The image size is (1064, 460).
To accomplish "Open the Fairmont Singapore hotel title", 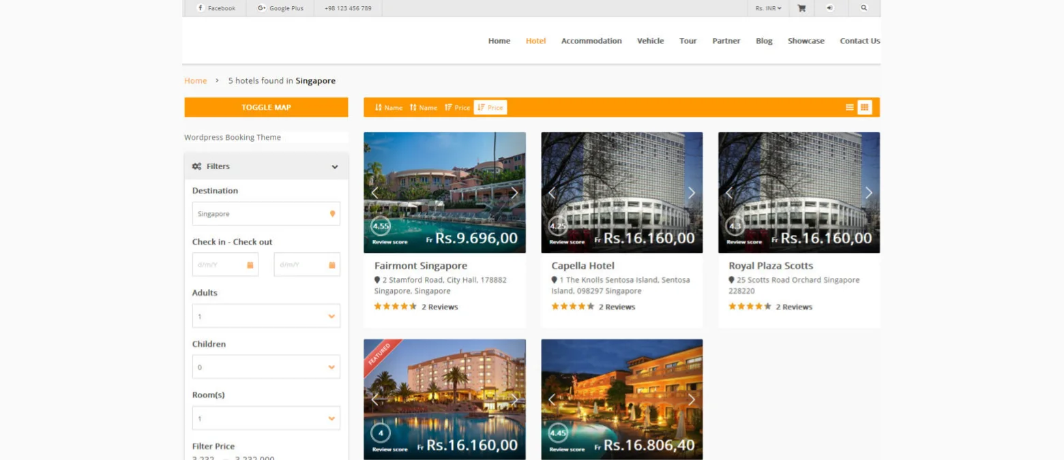I will coord(421,266).
